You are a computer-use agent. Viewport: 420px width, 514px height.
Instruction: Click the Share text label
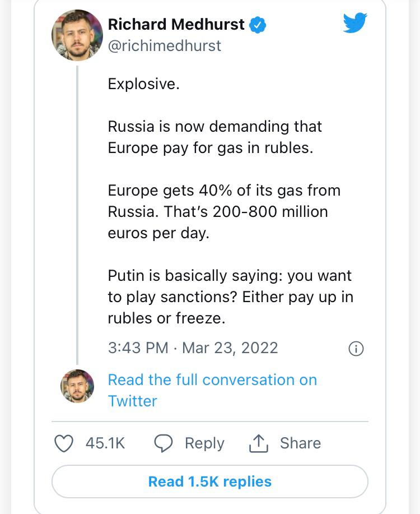(x=300, y=443)
